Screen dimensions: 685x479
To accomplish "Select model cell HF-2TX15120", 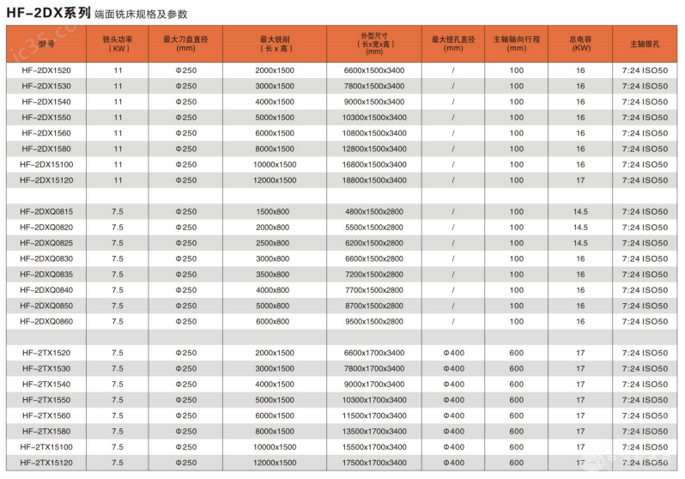I will (46, 463).
